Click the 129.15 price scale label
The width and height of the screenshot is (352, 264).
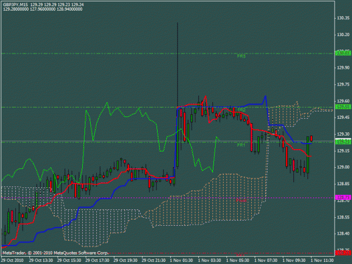(x=343, y=151)
